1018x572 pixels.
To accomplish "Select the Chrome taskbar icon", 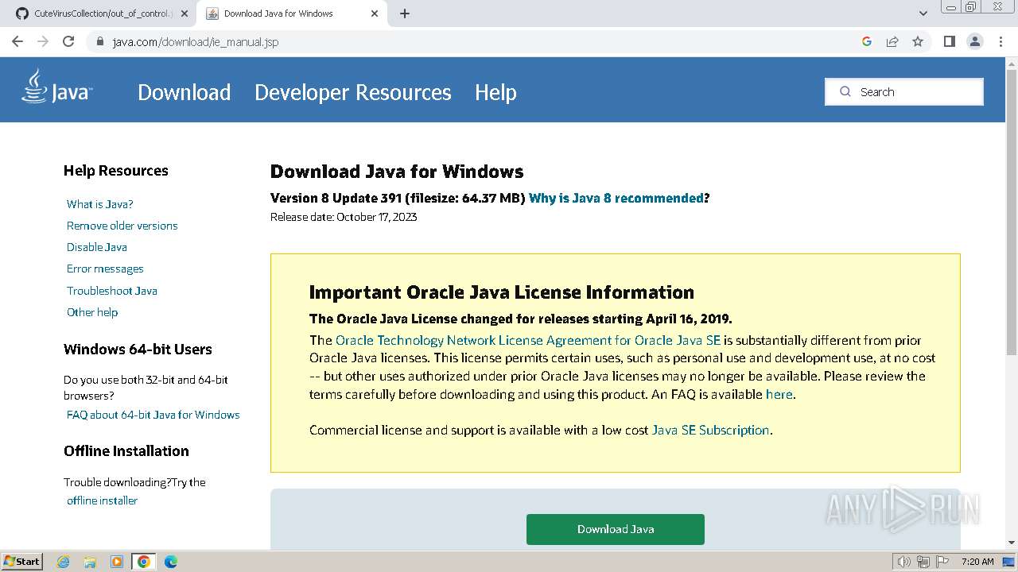I will pyautogui.click(x=144, y=562).
